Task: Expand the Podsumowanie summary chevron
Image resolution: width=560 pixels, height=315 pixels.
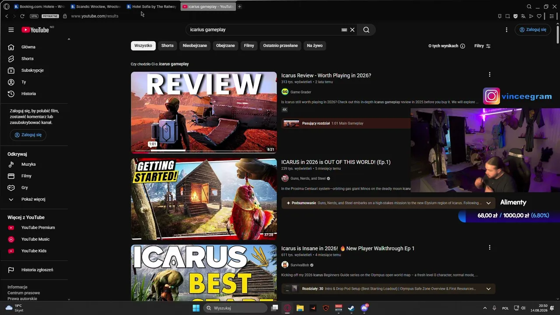Action: coord(488,203)
